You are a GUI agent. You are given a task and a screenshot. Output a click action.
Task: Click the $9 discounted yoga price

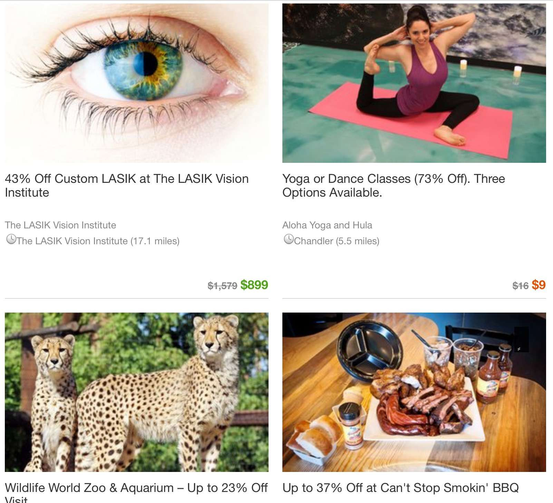[539, 285]
